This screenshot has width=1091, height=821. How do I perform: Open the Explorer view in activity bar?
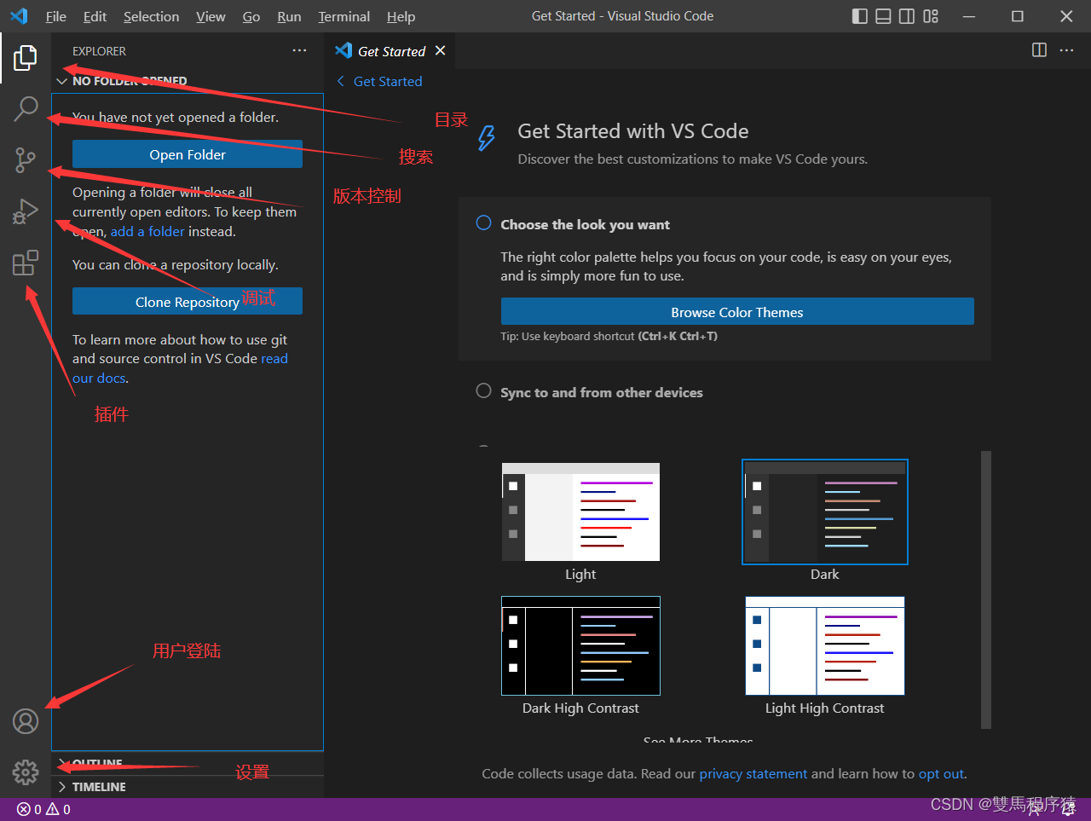point(26,58)
